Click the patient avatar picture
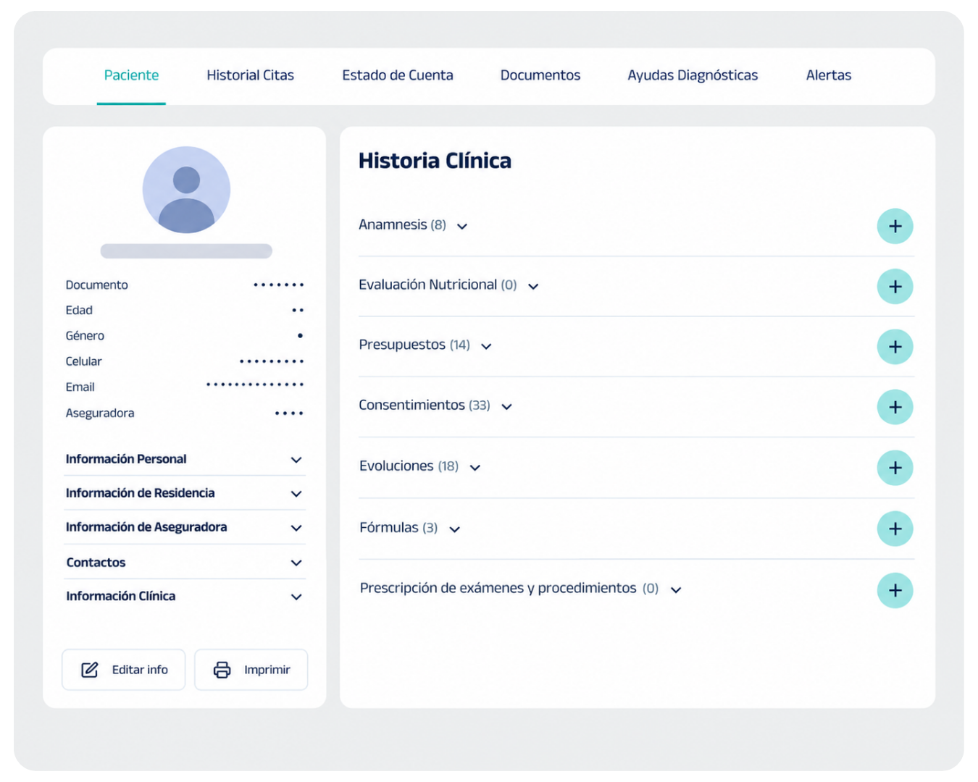The width and height of the screenshot is (978, 782). coord(186,190)
